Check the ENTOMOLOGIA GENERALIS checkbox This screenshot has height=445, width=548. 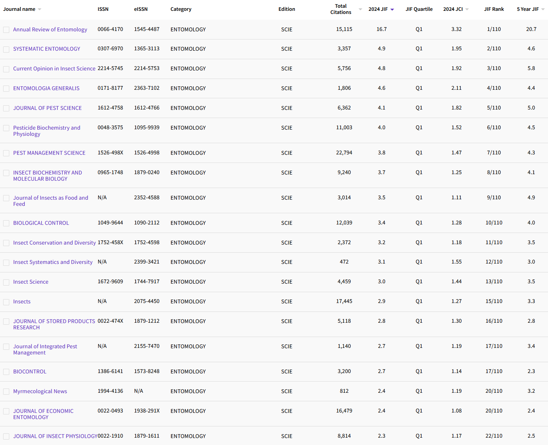click(6, 89)
